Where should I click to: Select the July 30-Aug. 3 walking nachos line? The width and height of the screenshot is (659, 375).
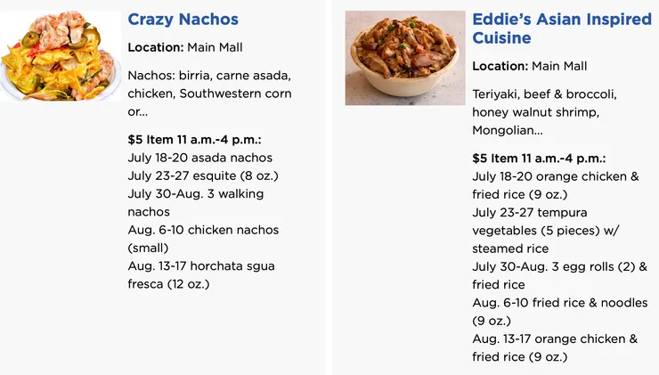click(x=196, y=202)
